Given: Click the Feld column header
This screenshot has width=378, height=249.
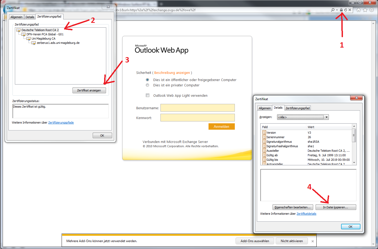Looking at the screenshot, I should click(x=283, y=127).
